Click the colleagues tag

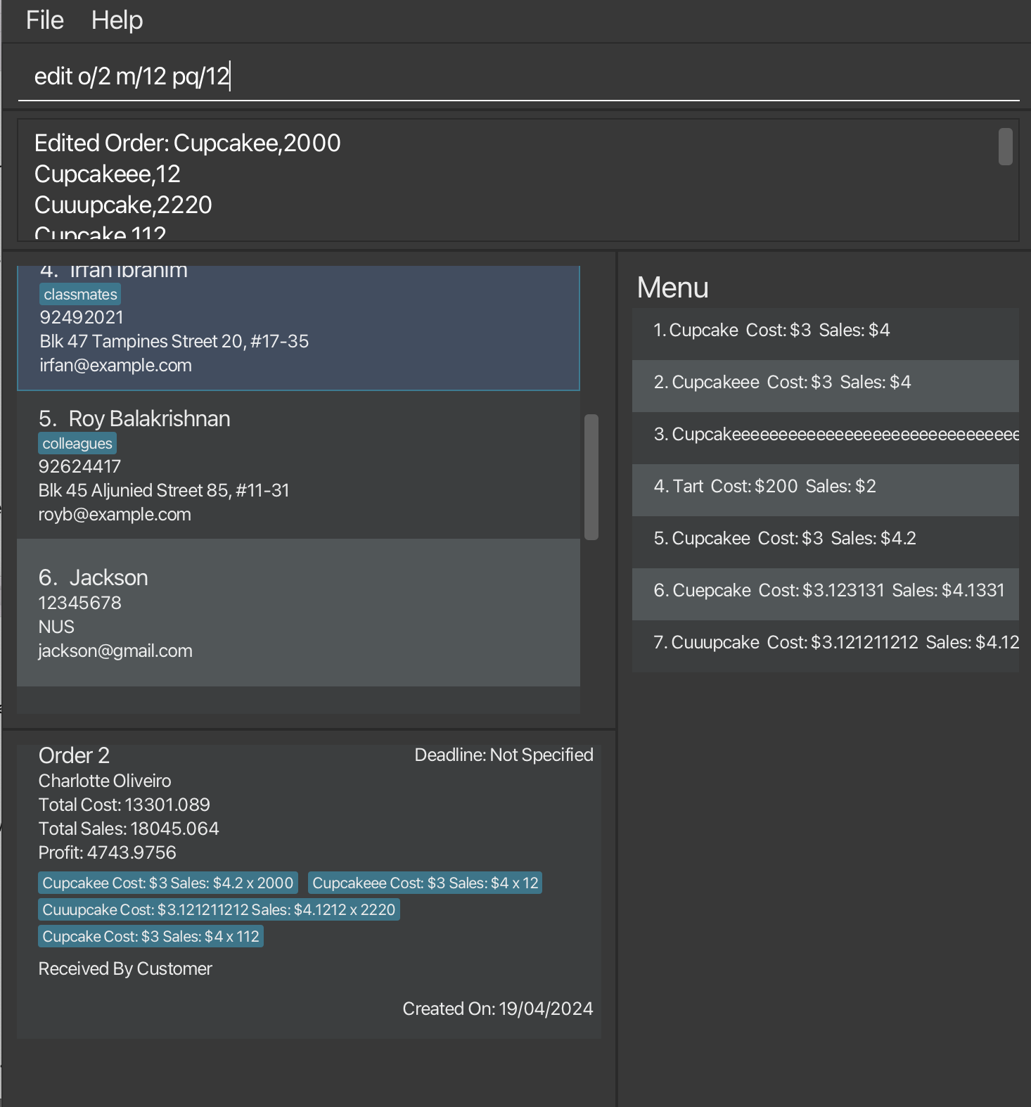(77, 444)
